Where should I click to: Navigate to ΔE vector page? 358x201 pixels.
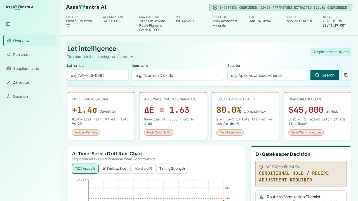30,82
